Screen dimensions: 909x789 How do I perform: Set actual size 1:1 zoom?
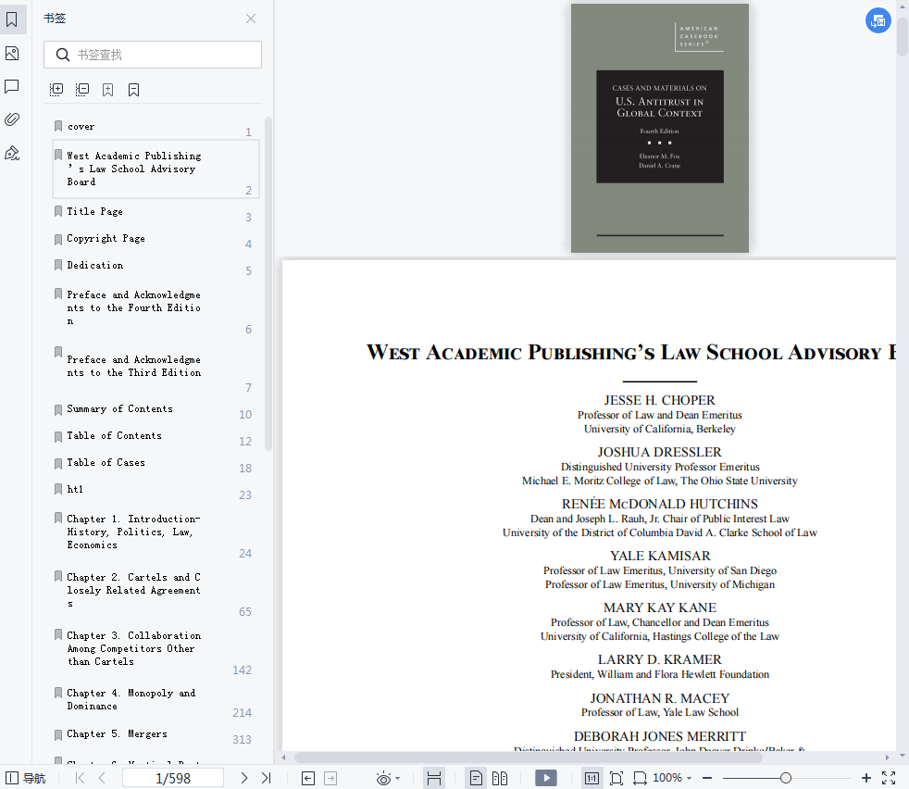[591, 779]
